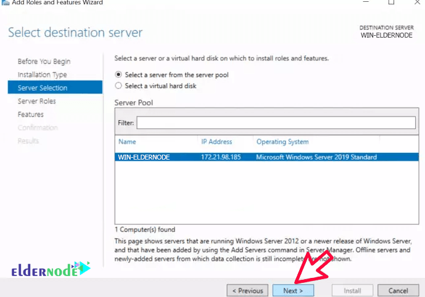Click the Results step in sidebar

pos(28,140)
